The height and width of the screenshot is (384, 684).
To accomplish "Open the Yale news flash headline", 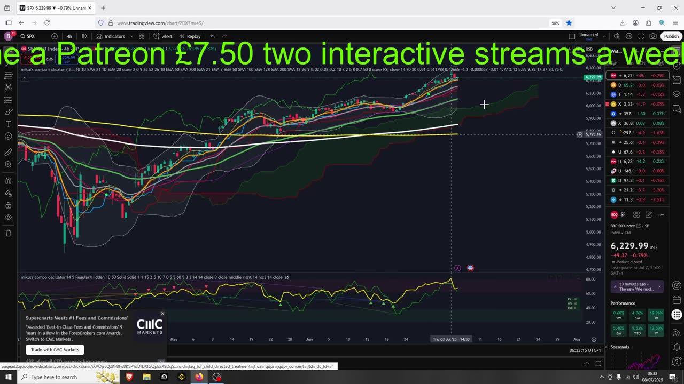I will [x=638, y=286].
